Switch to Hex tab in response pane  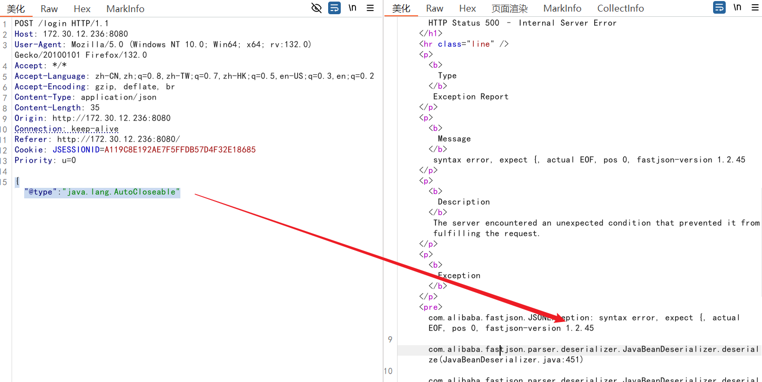point(468,8)
